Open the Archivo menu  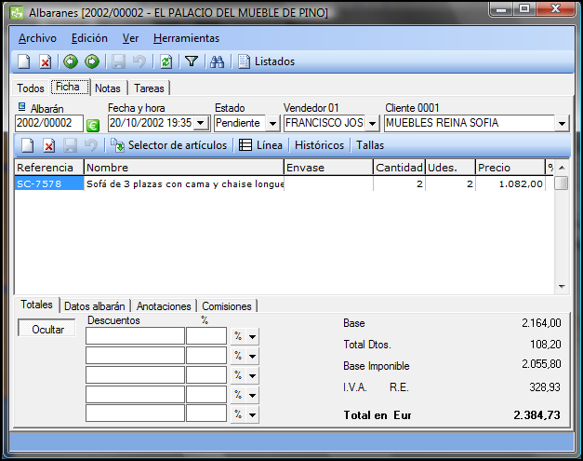[37, 38]
